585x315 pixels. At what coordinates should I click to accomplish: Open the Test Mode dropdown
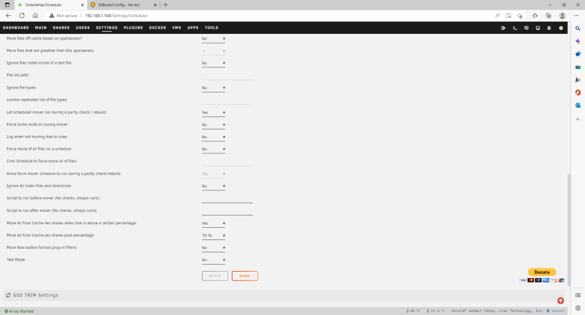click(x=214, y=260)
